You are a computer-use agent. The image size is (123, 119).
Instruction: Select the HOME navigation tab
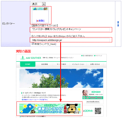pyautogui.click(x=28, y=64)
